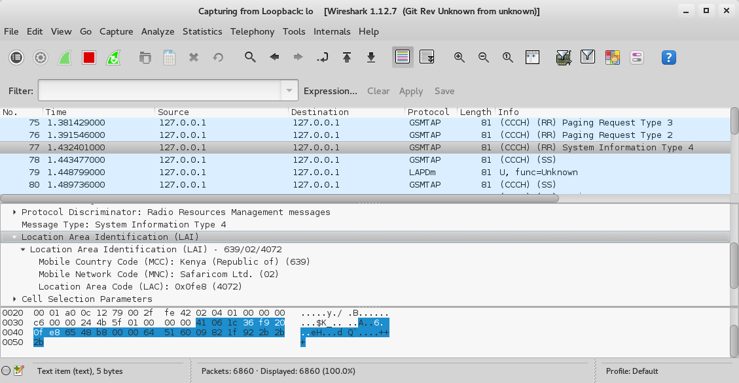Zoom in on packet text

[459, 58]
